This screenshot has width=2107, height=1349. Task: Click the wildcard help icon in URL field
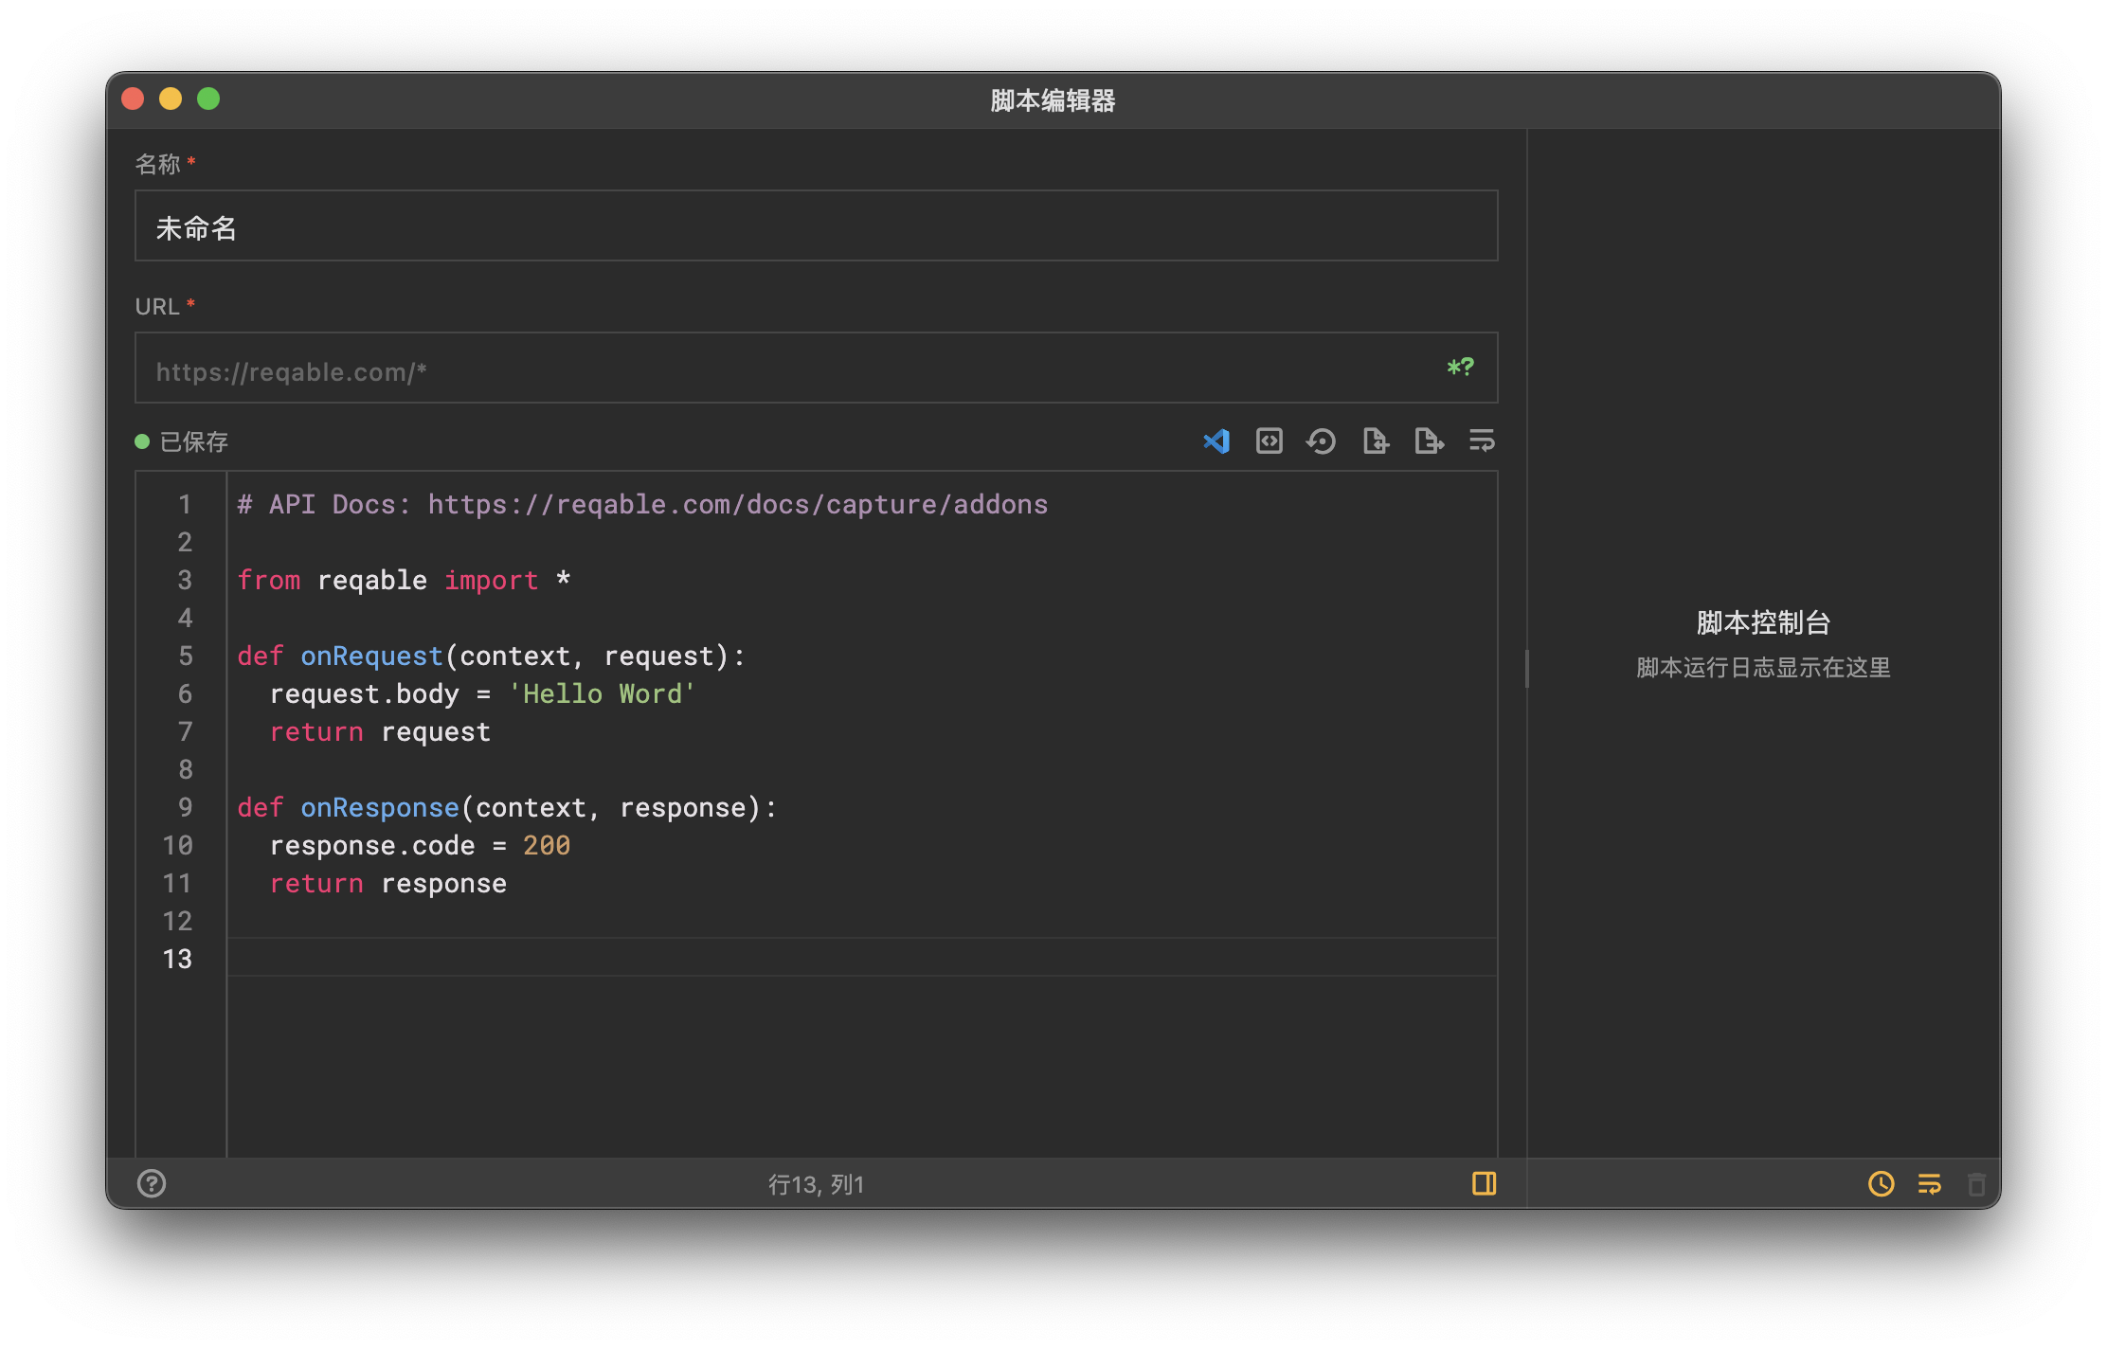pos(1460,368)
